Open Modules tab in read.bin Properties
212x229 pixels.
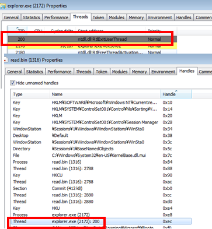tap(120, 72)
